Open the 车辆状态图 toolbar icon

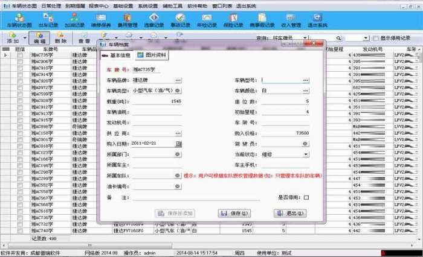(19, 21)
